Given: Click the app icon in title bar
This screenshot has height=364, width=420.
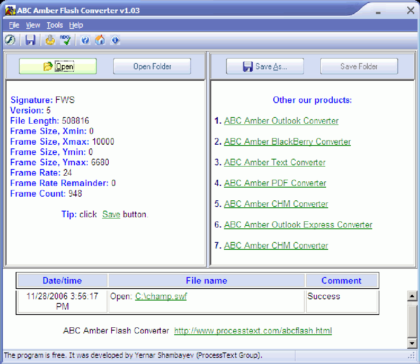Looking at the screenshot, I should [x=10, y=10].
